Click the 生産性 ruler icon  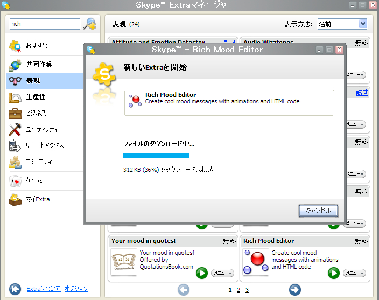(x=15, y=97)
